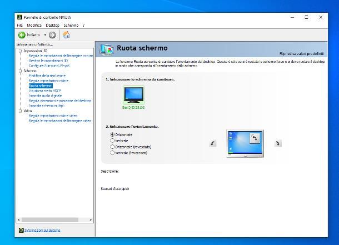This screenshot has width=339, height=245.
Task: Open Configura Surround, PhysX
Action: pos(49,66)
